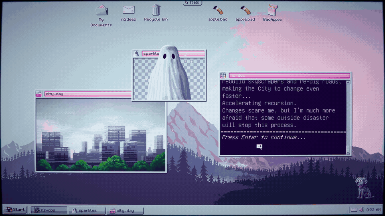This screenshot has width=385, height=216.
Task: Click the city_day window title icon
Action: (x=38, y=94)
